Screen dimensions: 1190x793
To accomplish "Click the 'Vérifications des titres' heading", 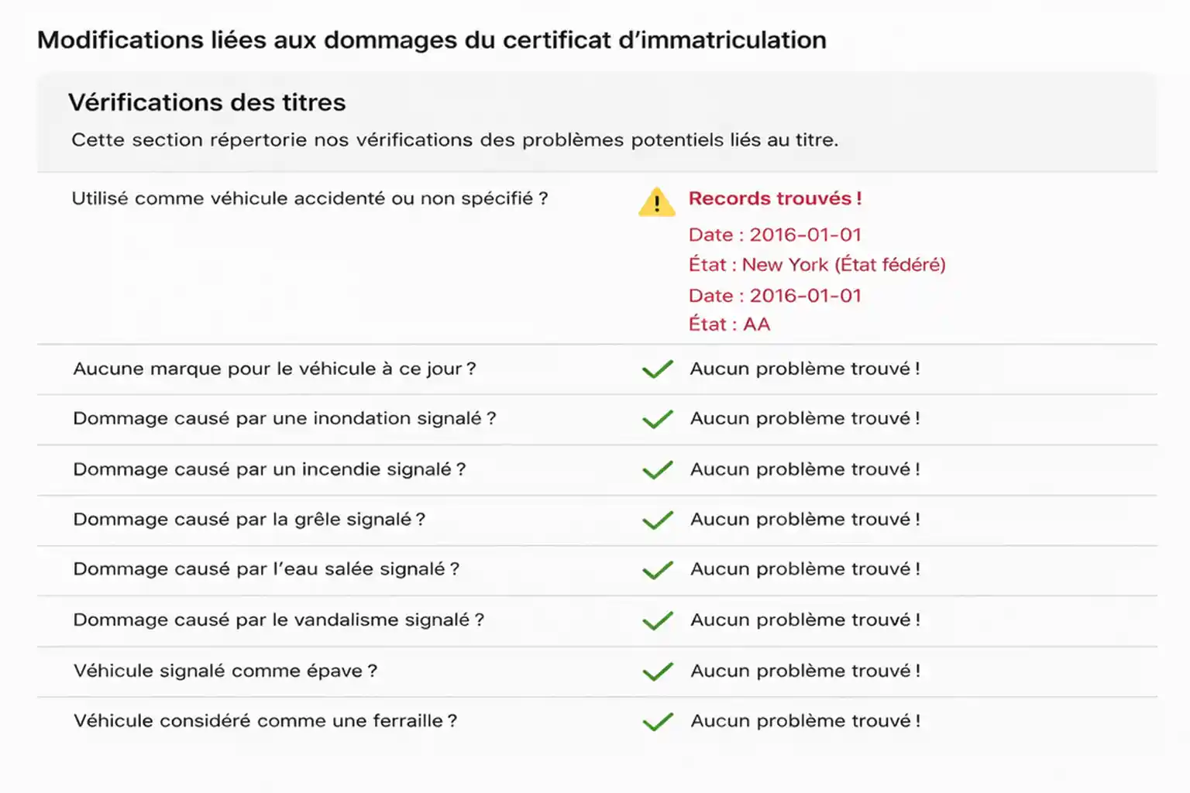I will pos(207,102).
